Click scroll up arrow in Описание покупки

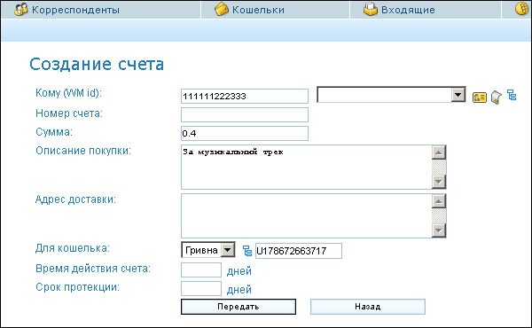click(x=439, y=152)
